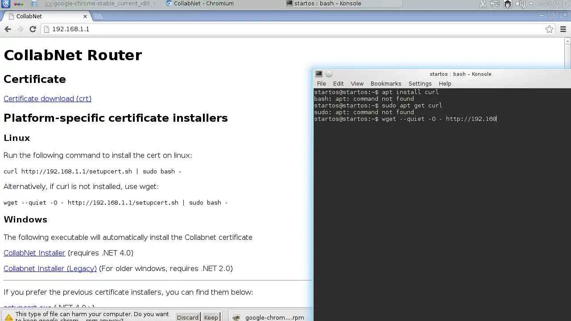This screenshot has width=571, height=321.
Task: Bookmark this page with star icon
Action: point(549,29)
